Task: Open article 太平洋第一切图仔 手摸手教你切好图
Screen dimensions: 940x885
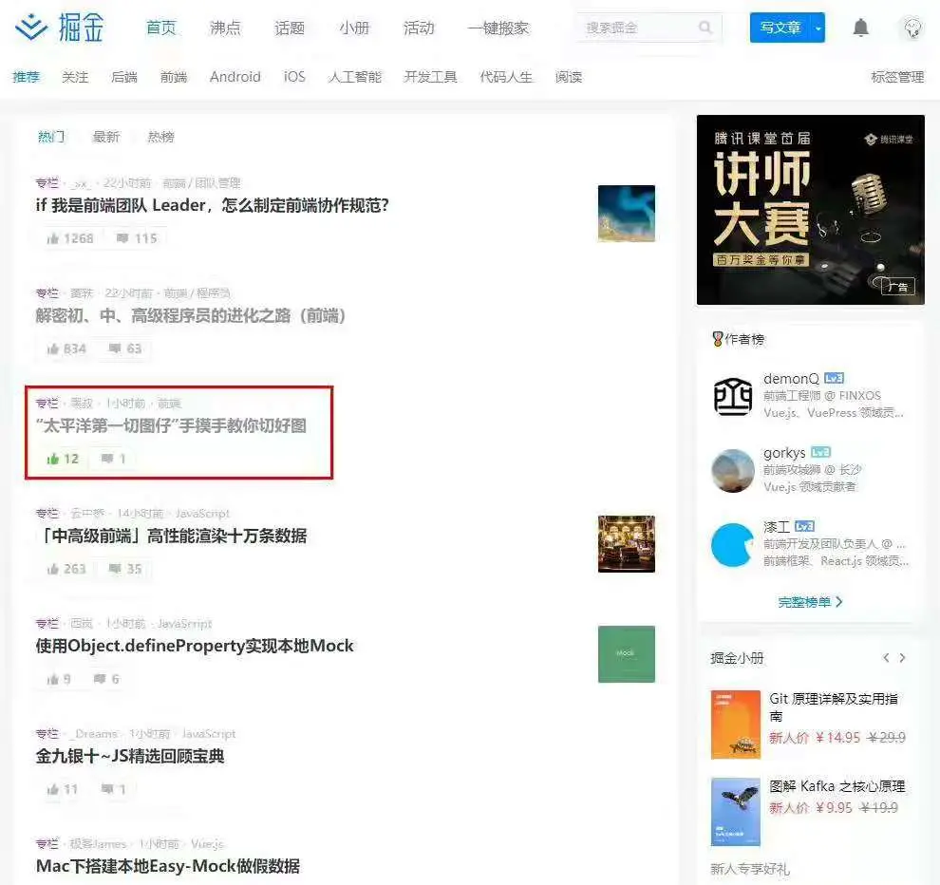Action: (x=171, y=425)
